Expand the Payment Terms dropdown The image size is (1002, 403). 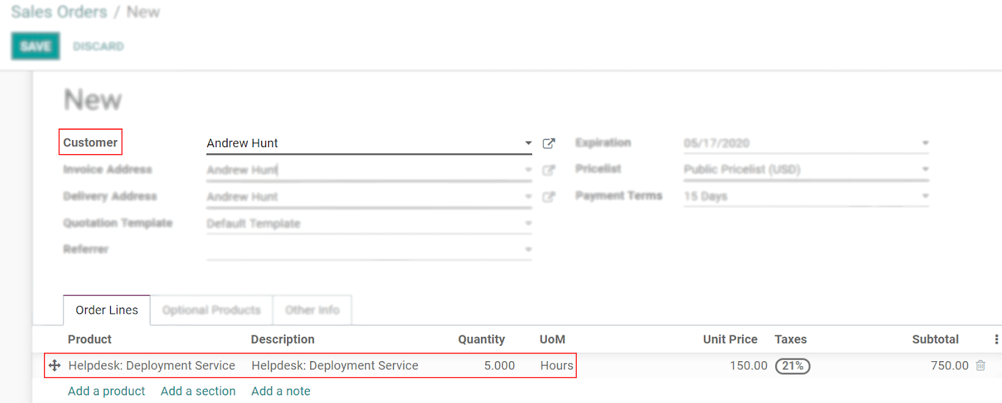click(x=927, y=196)
